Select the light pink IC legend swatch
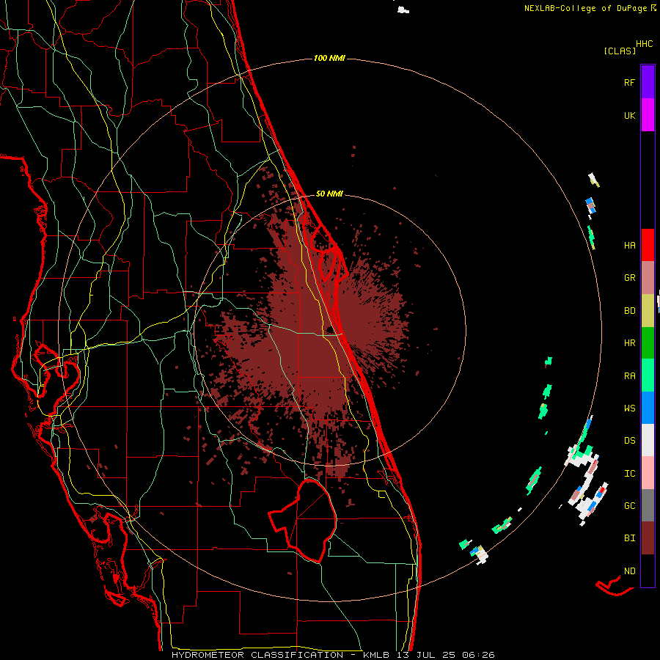 648,473
